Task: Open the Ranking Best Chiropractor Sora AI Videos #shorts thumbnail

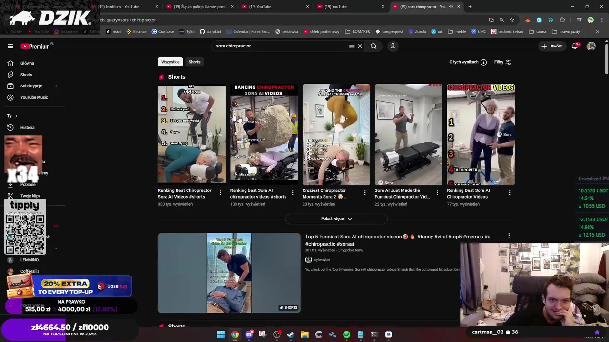Action: point(192,134)
